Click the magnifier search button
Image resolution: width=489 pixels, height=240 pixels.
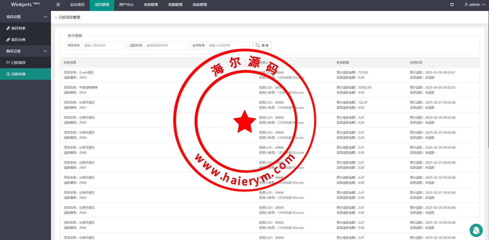click(x=262, y=45)
